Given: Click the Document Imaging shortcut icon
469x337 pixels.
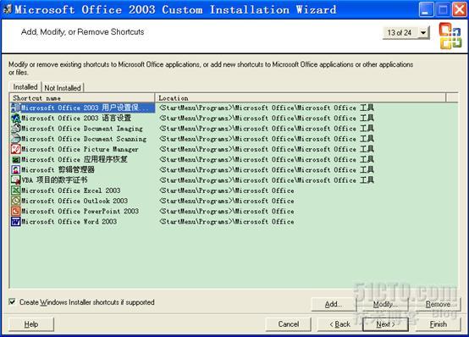Looking at the screenshot, I should (x=15, y=129).
